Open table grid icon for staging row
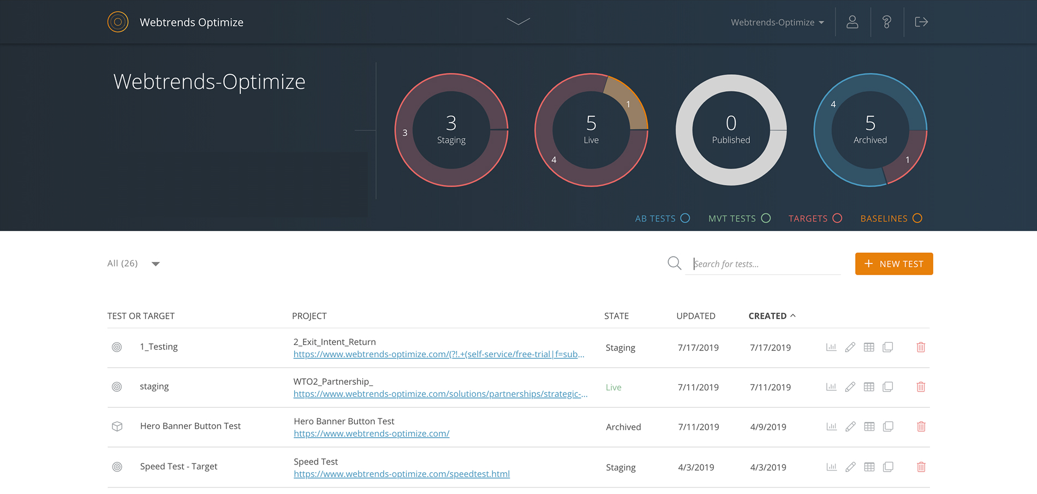The width and height of the screenshot is (1037, 494). tap(869, 387)
